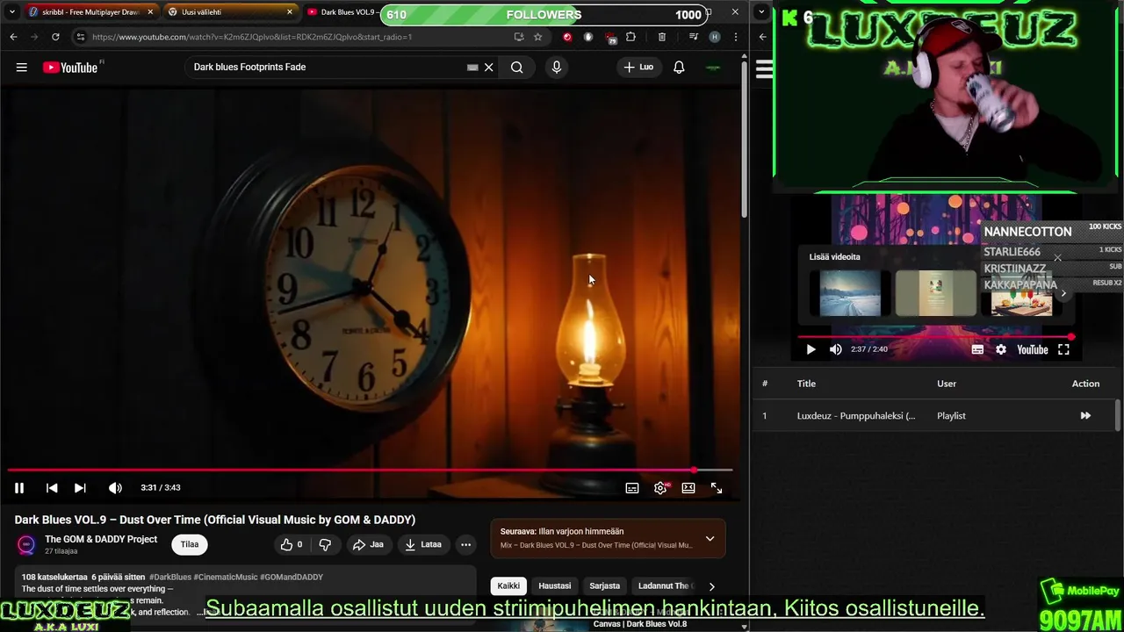This screenshot has width=1124, height=632.
Task: Open the #DarkBlues hashtag link
Action: tap(170, 578)
